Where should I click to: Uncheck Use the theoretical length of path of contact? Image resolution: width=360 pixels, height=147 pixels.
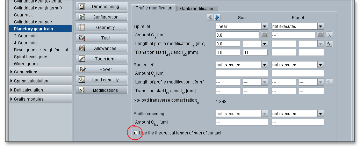pos(136,133)
